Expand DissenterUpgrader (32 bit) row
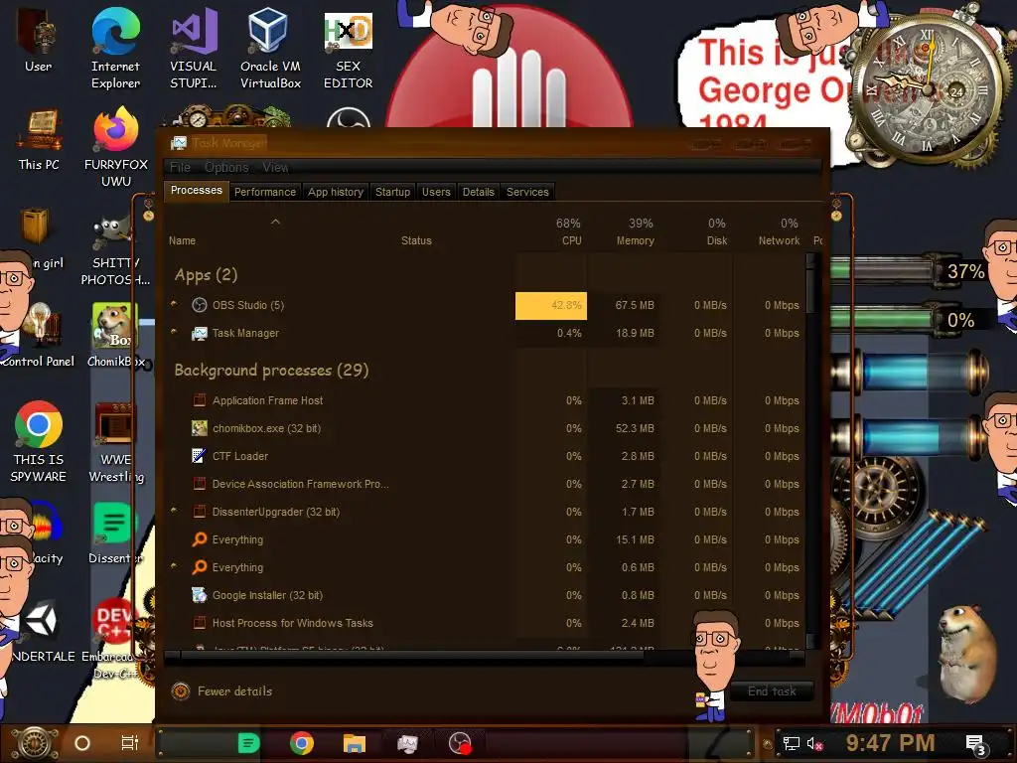 pyautogui.click(x=174, y=511)
